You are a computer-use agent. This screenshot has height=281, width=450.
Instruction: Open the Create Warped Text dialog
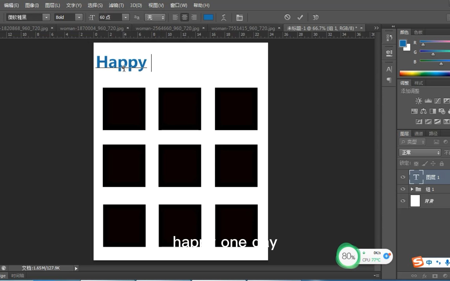(x=223, y=17)
